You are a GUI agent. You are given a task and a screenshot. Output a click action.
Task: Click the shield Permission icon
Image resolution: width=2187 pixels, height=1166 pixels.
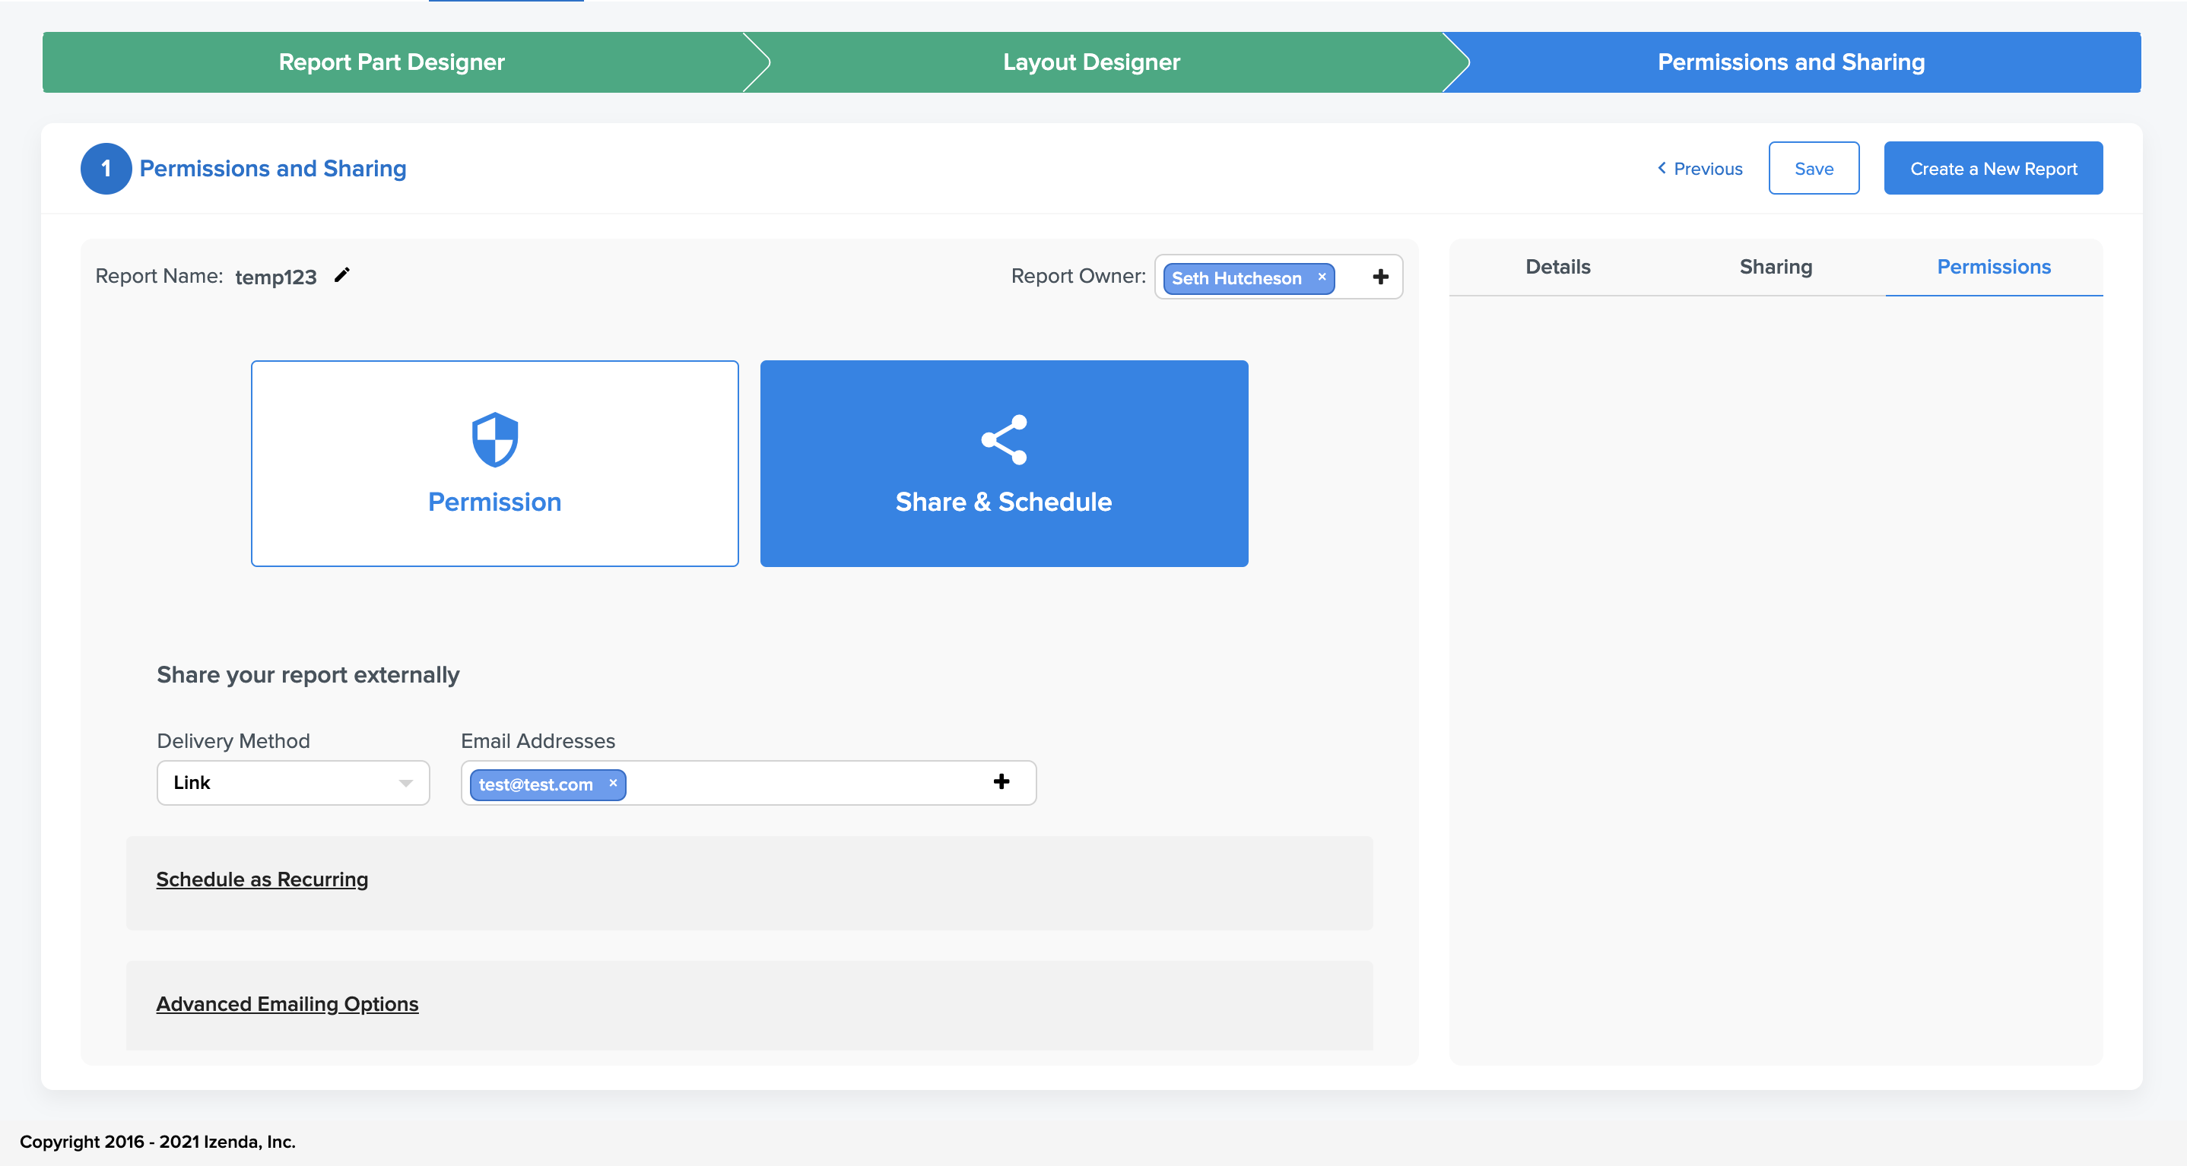click(x=494, y=439)
